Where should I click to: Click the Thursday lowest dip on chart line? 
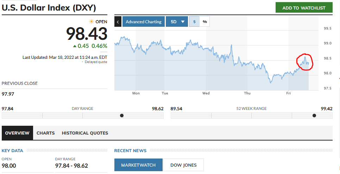(270, 82)
